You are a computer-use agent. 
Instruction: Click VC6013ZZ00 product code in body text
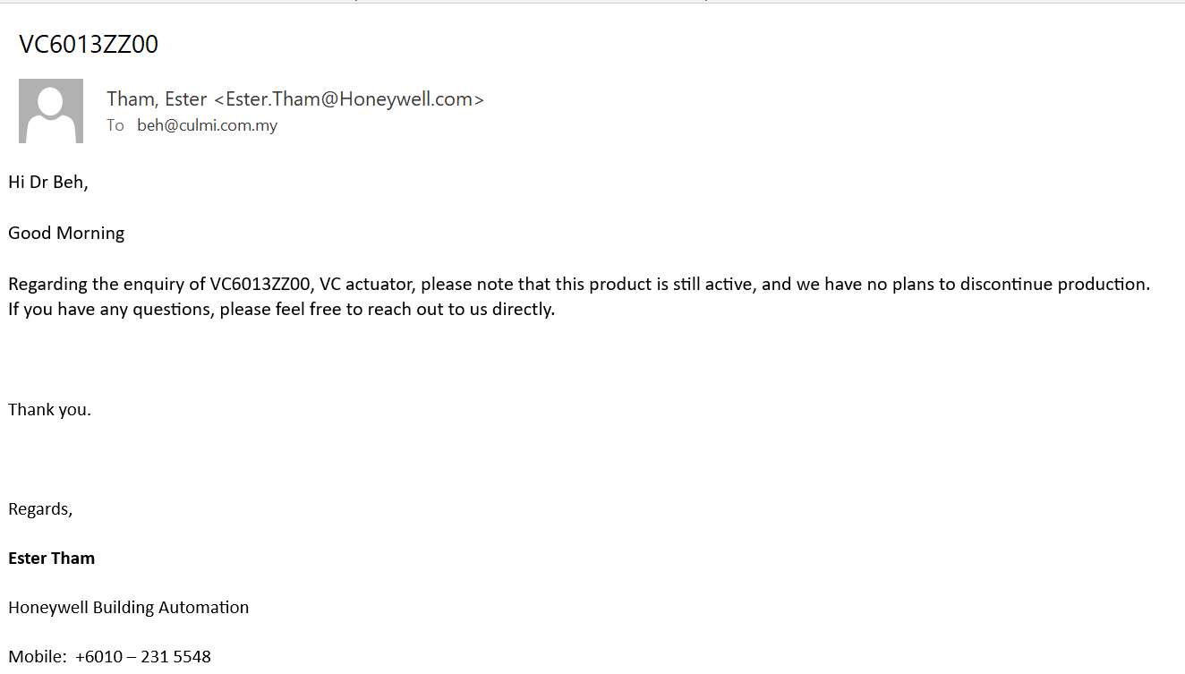click(260, 285)
